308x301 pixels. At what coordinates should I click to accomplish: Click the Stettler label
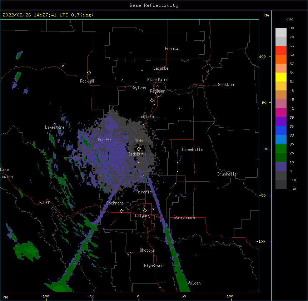[x=227, y=85]
